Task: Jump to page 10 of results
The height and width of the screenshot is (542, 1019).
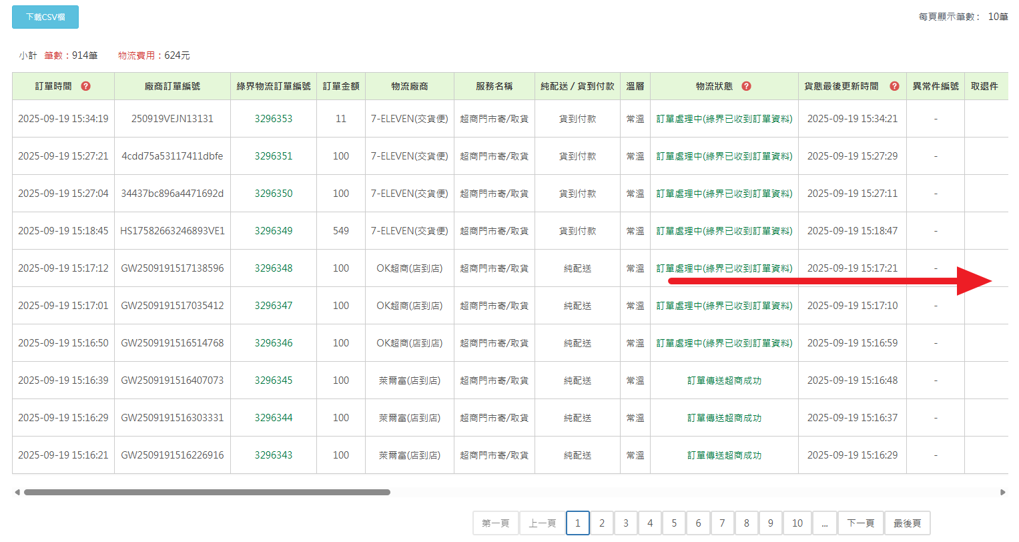Action: (797, 523)
